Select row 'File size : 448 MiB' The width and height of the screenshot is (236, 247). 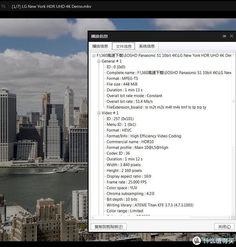tap(122, 84)
